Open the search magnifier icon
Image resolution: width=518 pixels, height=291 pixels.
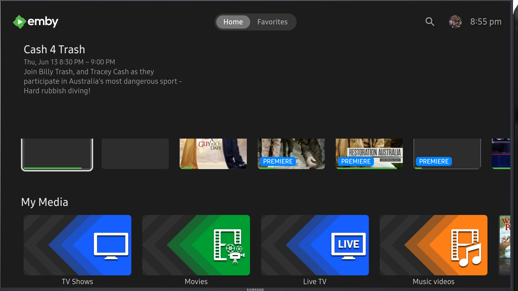click(430, 22)
